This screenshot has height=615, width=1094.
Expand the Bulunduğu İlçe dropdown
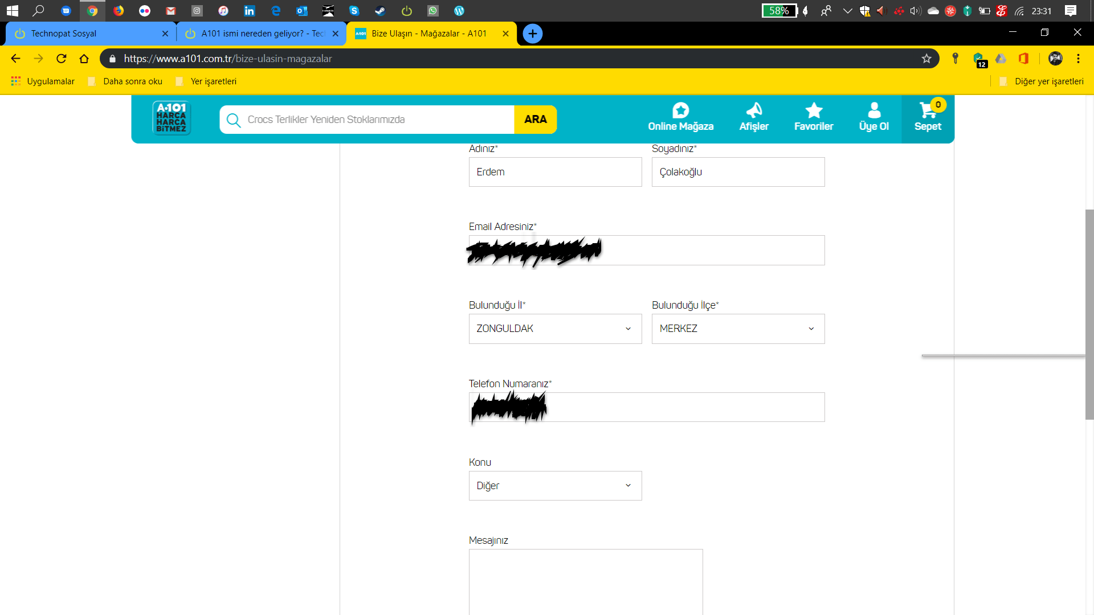click(x=738, y=329)
